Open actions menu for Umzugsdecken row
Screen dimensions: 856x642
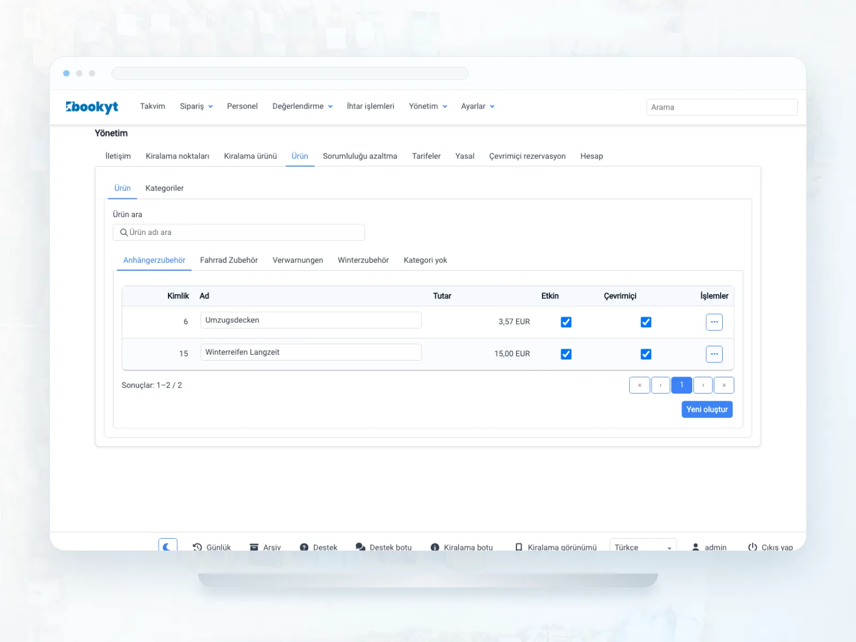pyautogui.click(x=714, y=322)
